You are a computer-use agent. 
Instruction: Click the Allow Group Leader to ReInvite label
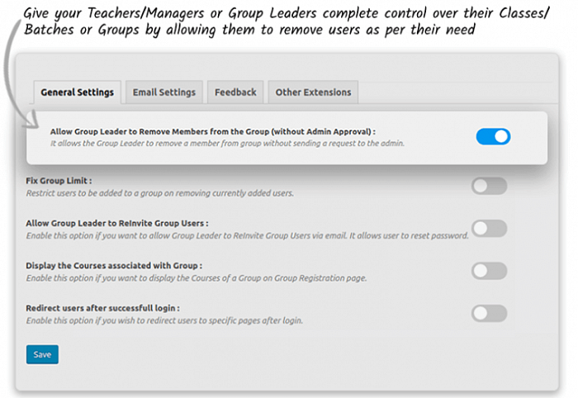point(117,223)
